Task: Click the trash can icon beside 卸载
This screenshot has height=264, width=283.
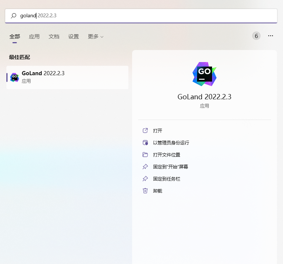Action: click(x=145, y=191)
